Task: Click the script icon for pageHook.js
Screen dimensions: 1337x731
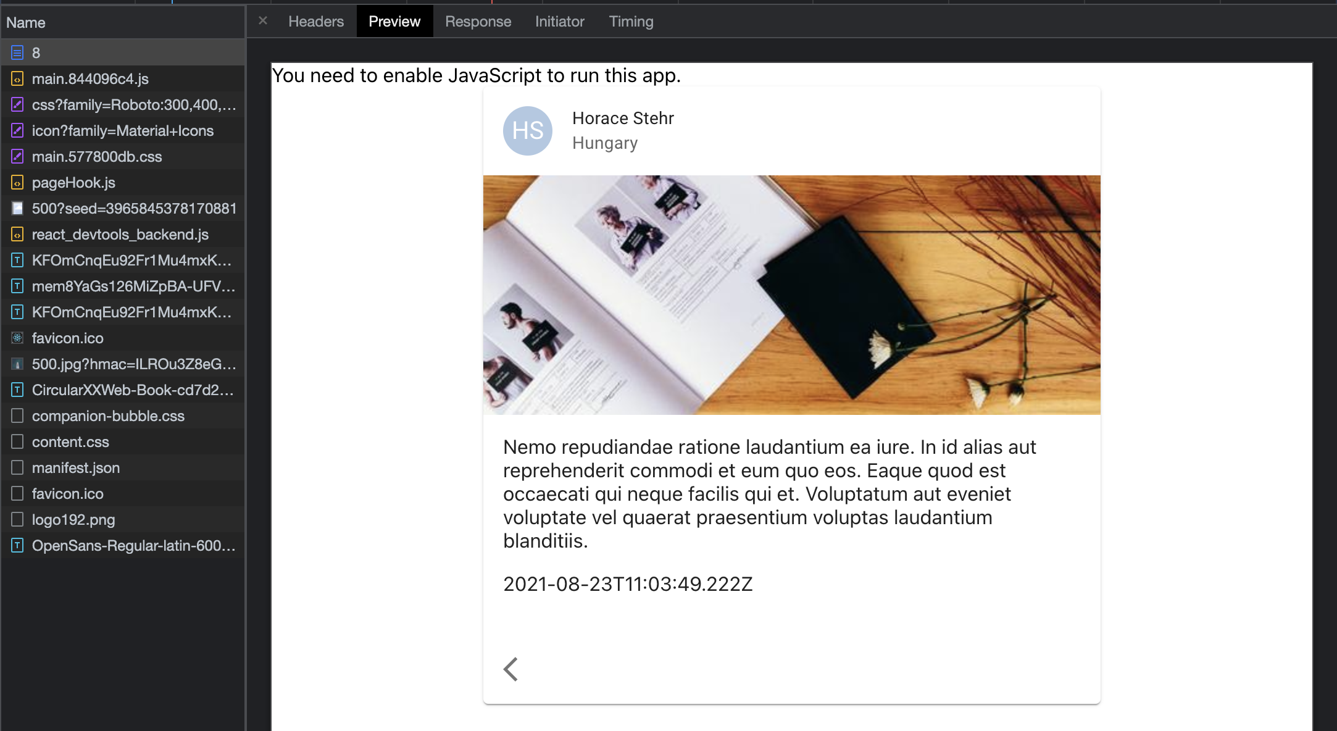Action: point(17,183)
